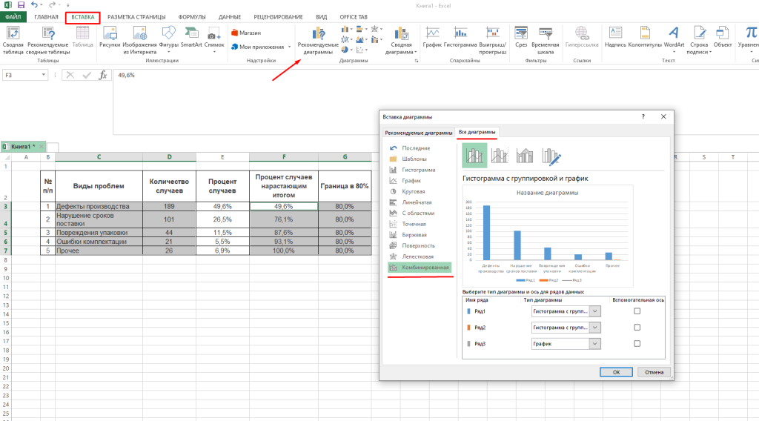
Task: Open the WordArt gallery
Action: [x=674, y=38]
